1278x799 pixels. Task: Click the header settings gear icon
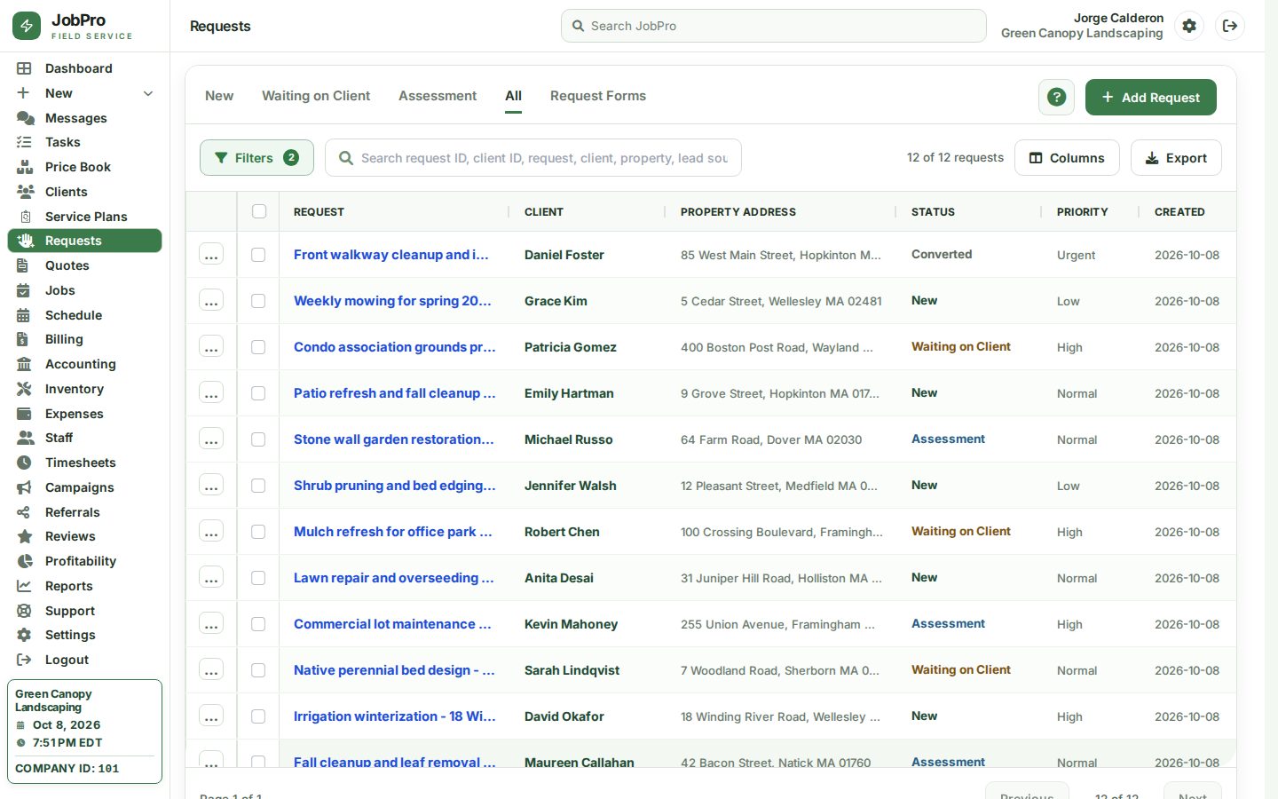point(1189,26)
